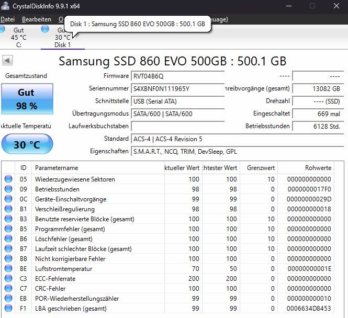348x318 pixels.
Task: Click the Rohwerte column header
Action: point(306,168)
